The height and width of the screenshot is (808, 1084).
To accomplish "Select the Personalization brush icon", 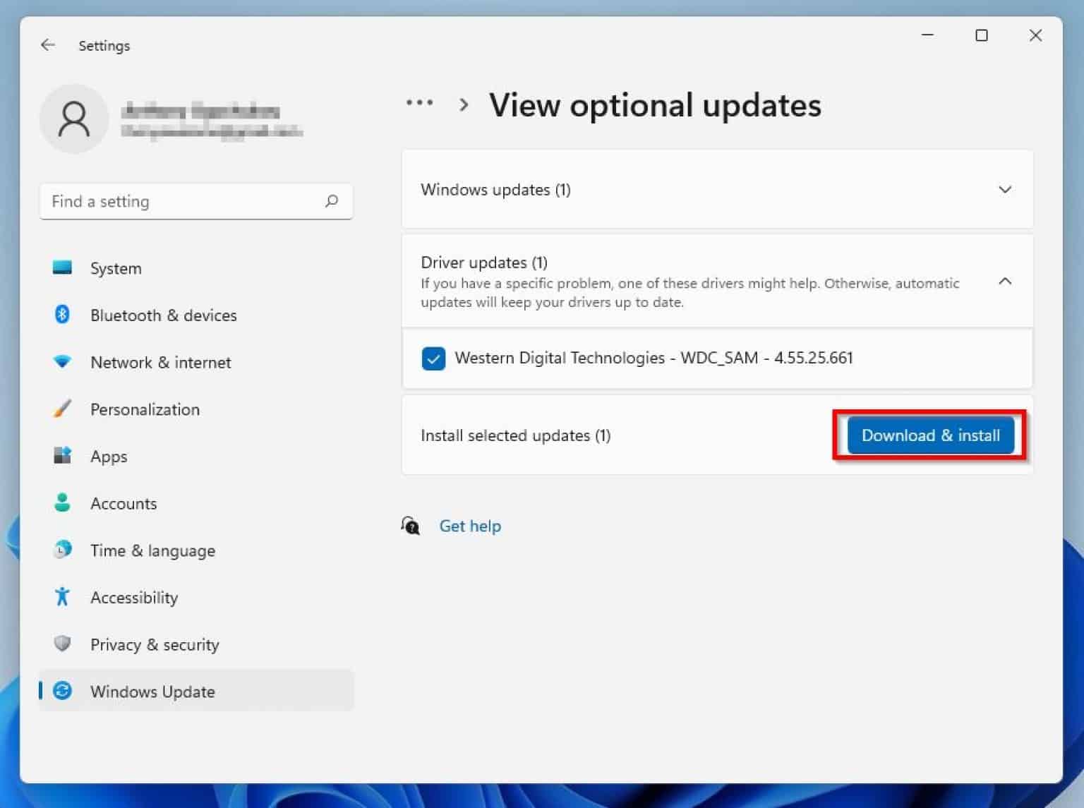I will click(x=63, y=409).
